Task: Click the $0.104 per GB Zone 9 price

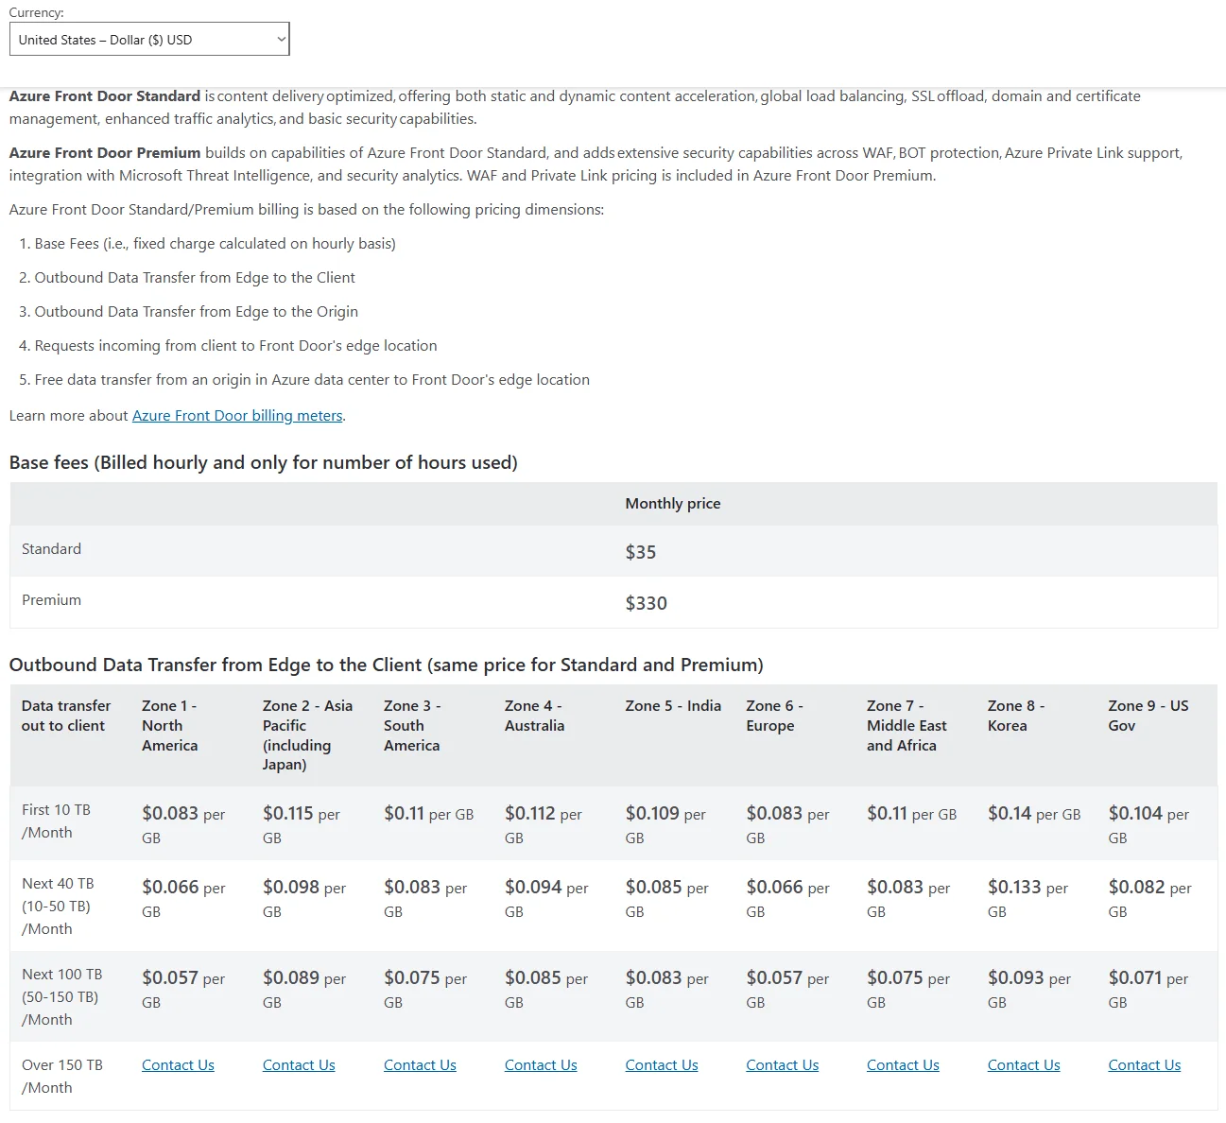Action: [x=1148, y=824]
